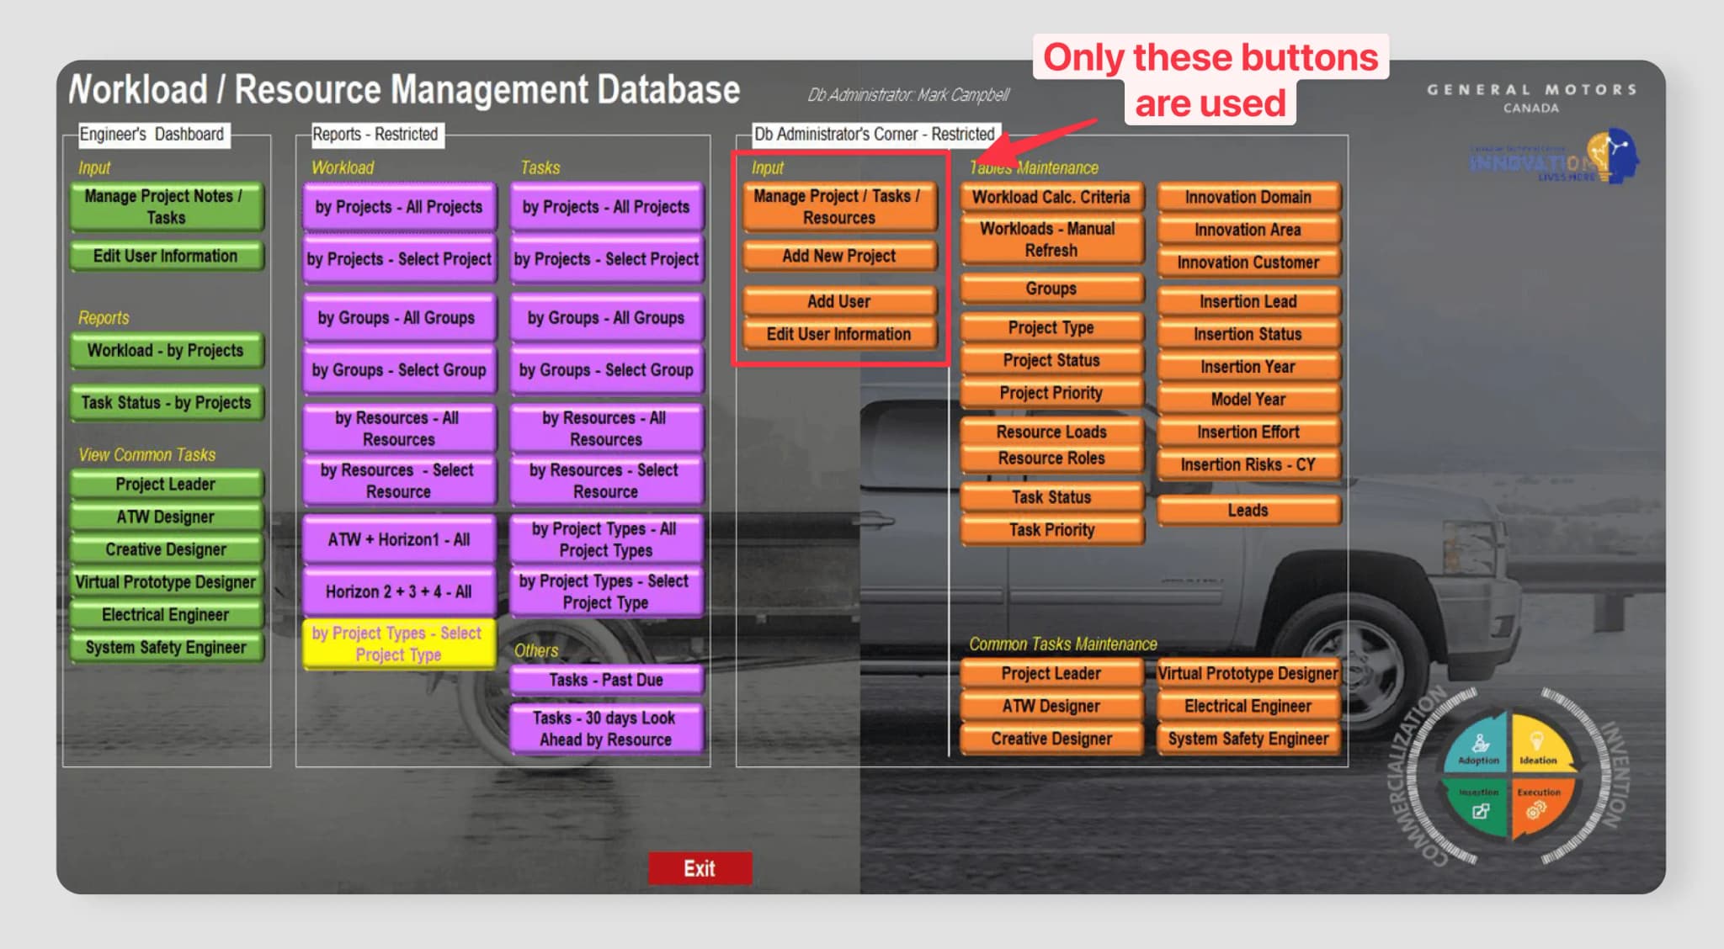Click orange Creative Designer maintenance button
The height and width of the screenshot is (949, 1724).
click(x=1051, y=739)
